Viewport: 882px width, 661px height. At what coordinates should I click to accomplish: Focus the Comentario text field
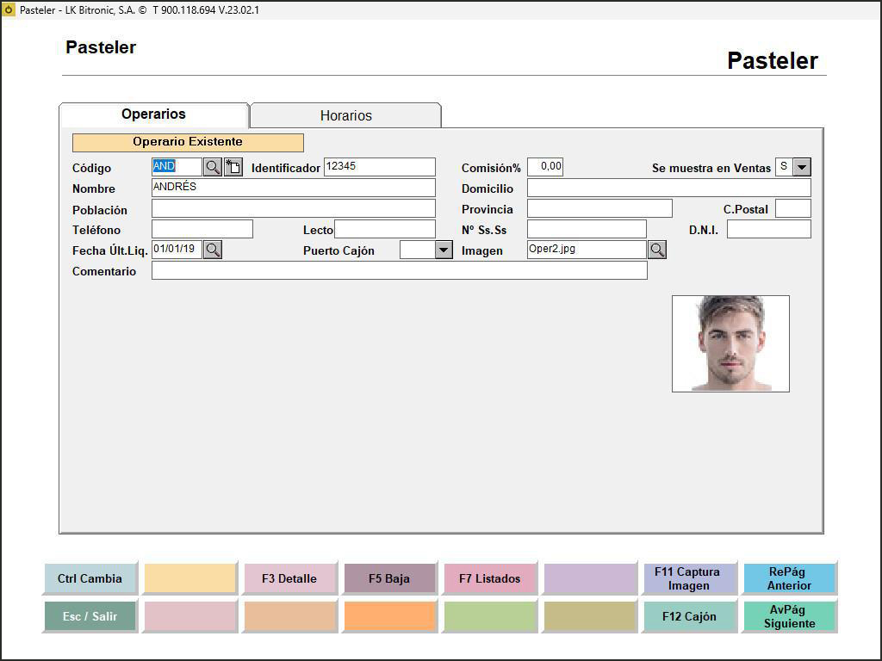point(399,271)
